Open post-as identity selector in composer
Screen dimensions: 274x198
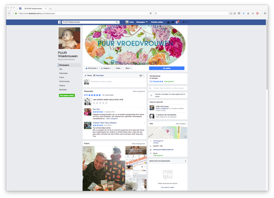142,75
